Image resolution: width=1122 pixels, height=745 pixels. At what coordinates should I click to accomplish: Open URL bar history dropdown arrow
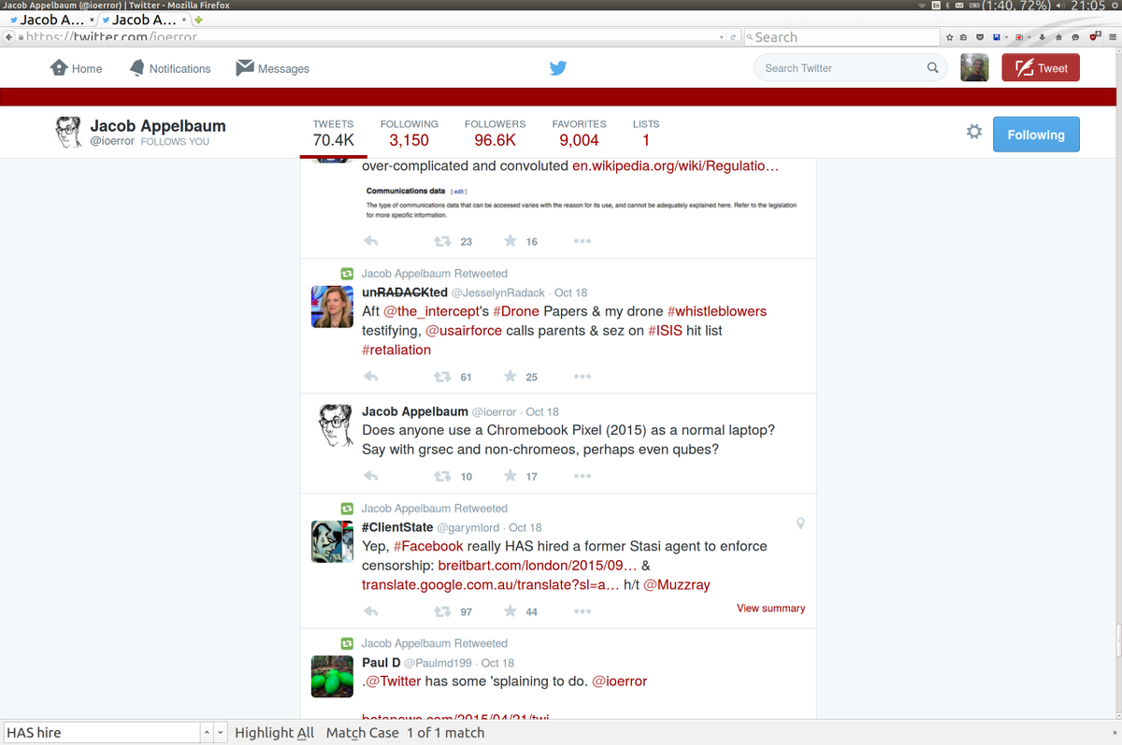pyautogui.click(x=721, y=37)
